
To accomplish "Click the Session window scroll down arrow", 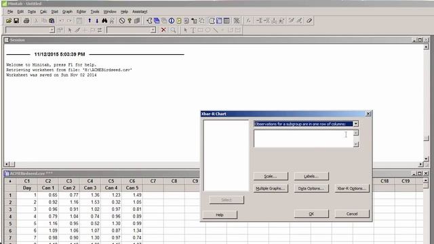I will point(426,159).
